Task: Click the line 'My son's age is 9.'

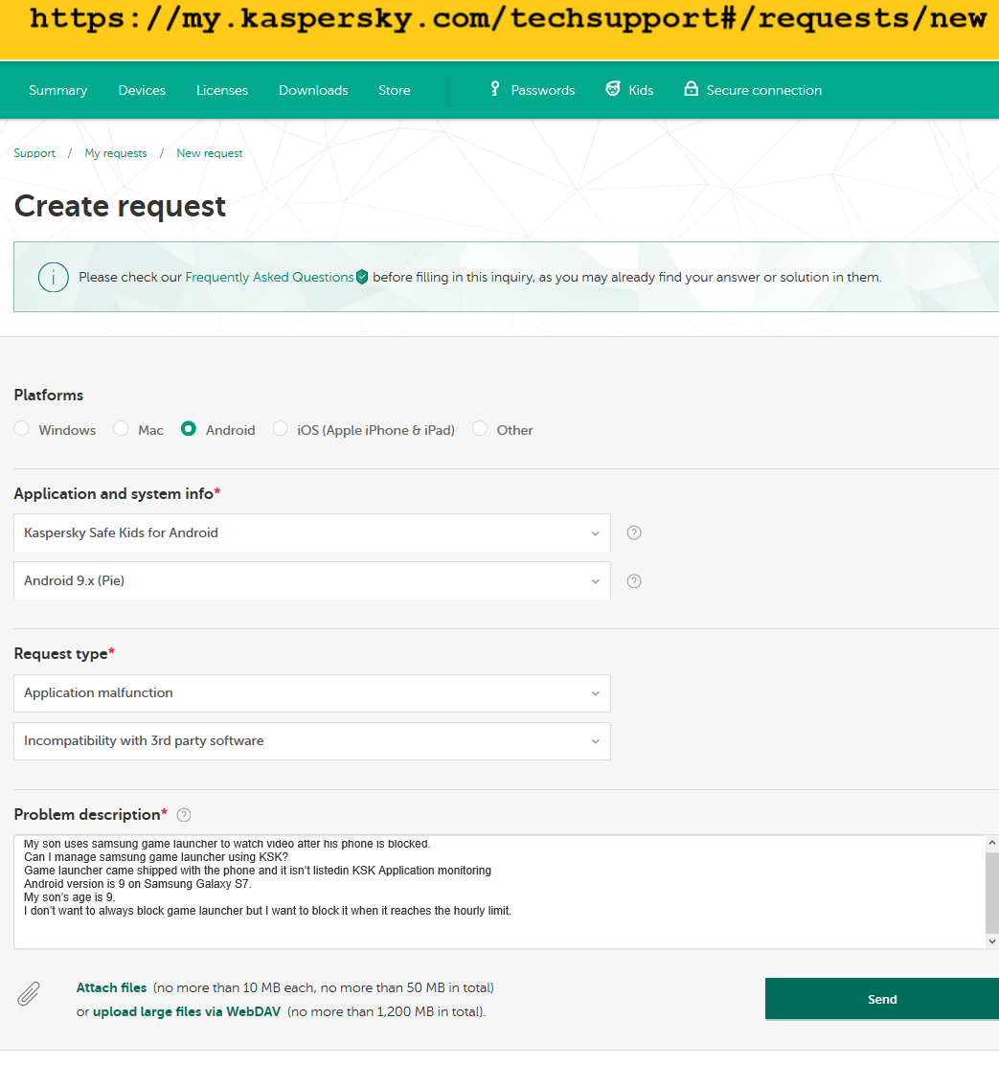Action: tap(69, 897)
